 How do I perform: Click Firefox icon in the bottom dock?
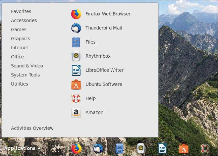76,149
